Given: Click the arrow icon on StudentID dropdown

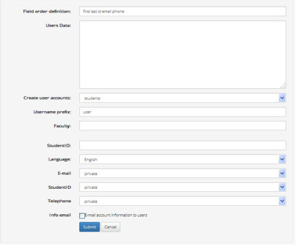Looking at the screenshot, I should [x=282, y=187].
